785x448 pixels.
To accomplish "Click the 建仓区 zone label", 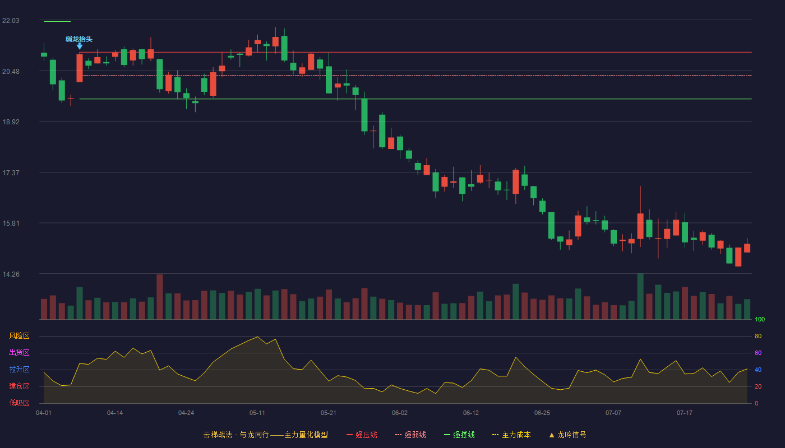I will tap(20, 386).
